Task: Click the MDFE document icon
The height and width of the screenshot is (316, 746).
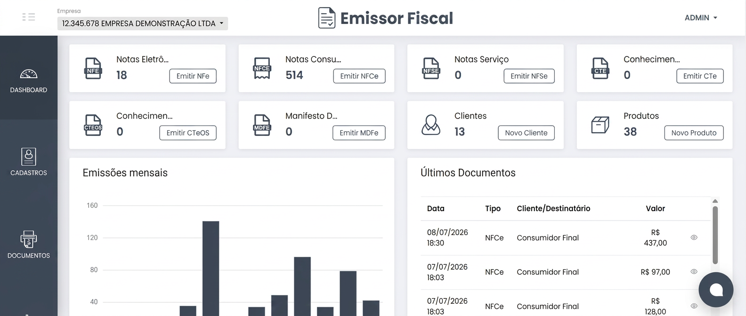Action: click(262, 126)
